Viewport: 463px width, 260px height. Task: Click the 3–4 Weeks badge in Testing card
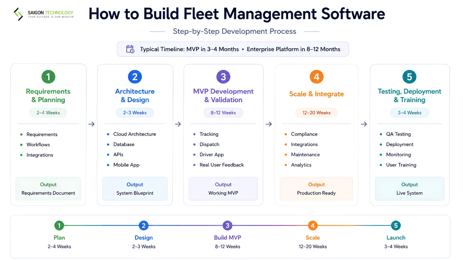[x=409, y=113]
